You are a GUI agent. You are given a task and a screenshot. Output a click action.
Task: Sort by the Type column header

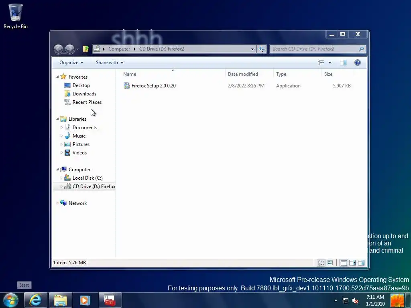[x=297, y=74]
